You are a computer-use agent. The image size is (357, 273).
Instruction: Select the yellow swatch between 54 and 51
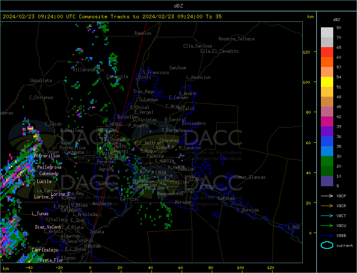pos(327,82)
